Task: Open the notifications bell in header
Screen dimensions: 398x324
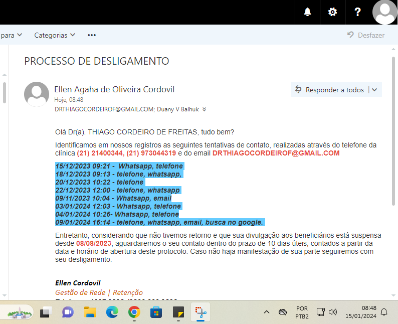Action: [x=307, y=12]
